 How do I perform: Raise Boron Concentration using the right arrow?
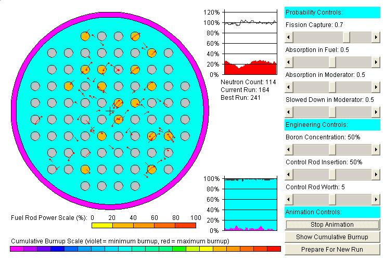376,149
